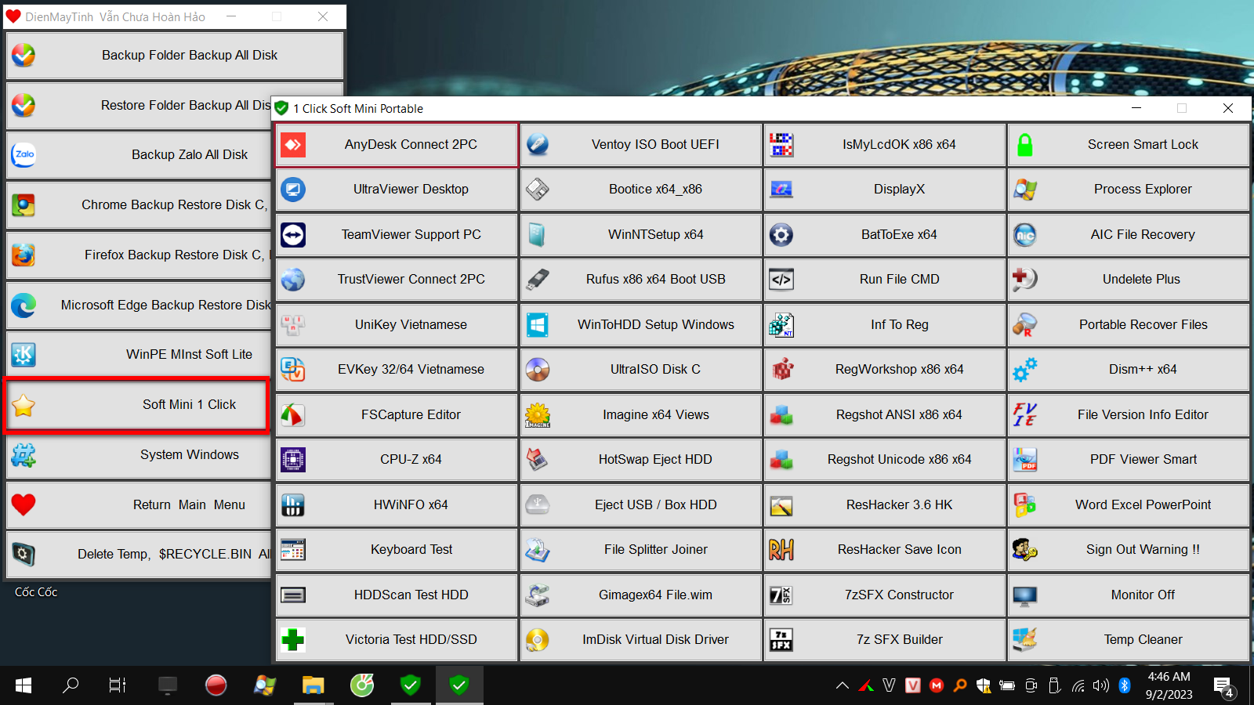Click the UltraISO disc icon
This screenshot has width=1254, height=705.
pyautogui.click(x=538, y=370)
